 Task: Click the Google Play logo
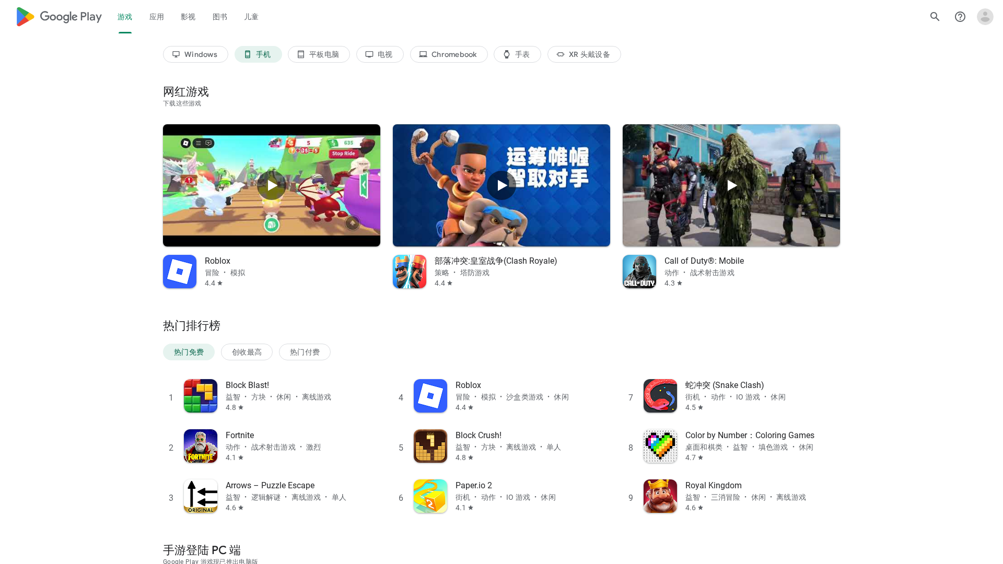pyautogui.click(x=59, y=17)
